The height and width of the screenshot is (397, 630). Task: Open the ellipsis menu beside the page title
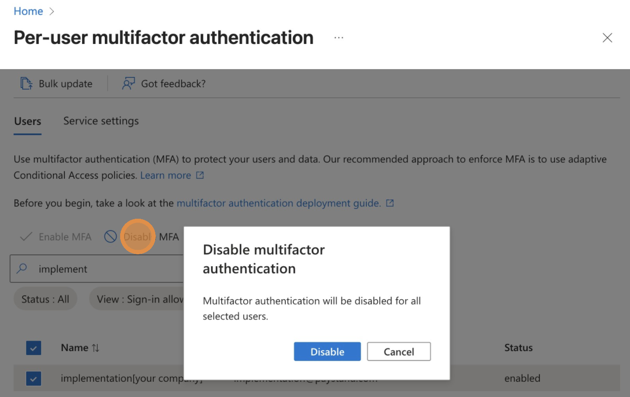339,38
